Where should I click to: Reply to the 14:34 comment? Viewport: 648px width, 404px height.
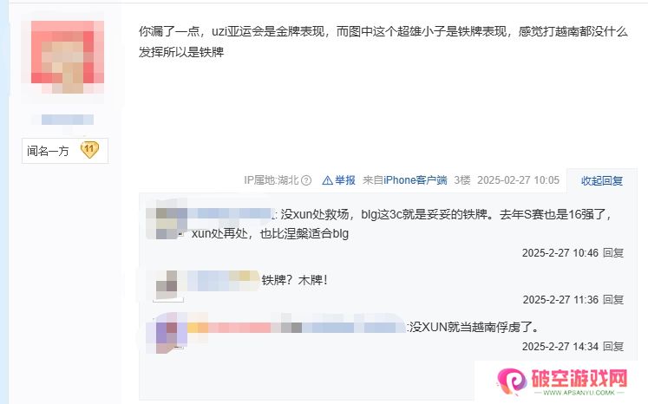click(613, 346)
